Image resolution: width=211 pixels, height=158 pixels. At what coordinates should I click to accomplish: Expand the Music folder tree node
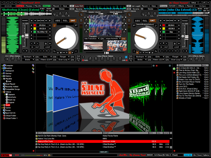[x=2, y=105]
